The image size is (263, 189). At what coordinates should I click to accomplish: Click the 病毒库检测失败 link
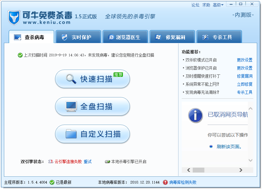[183, 182]
